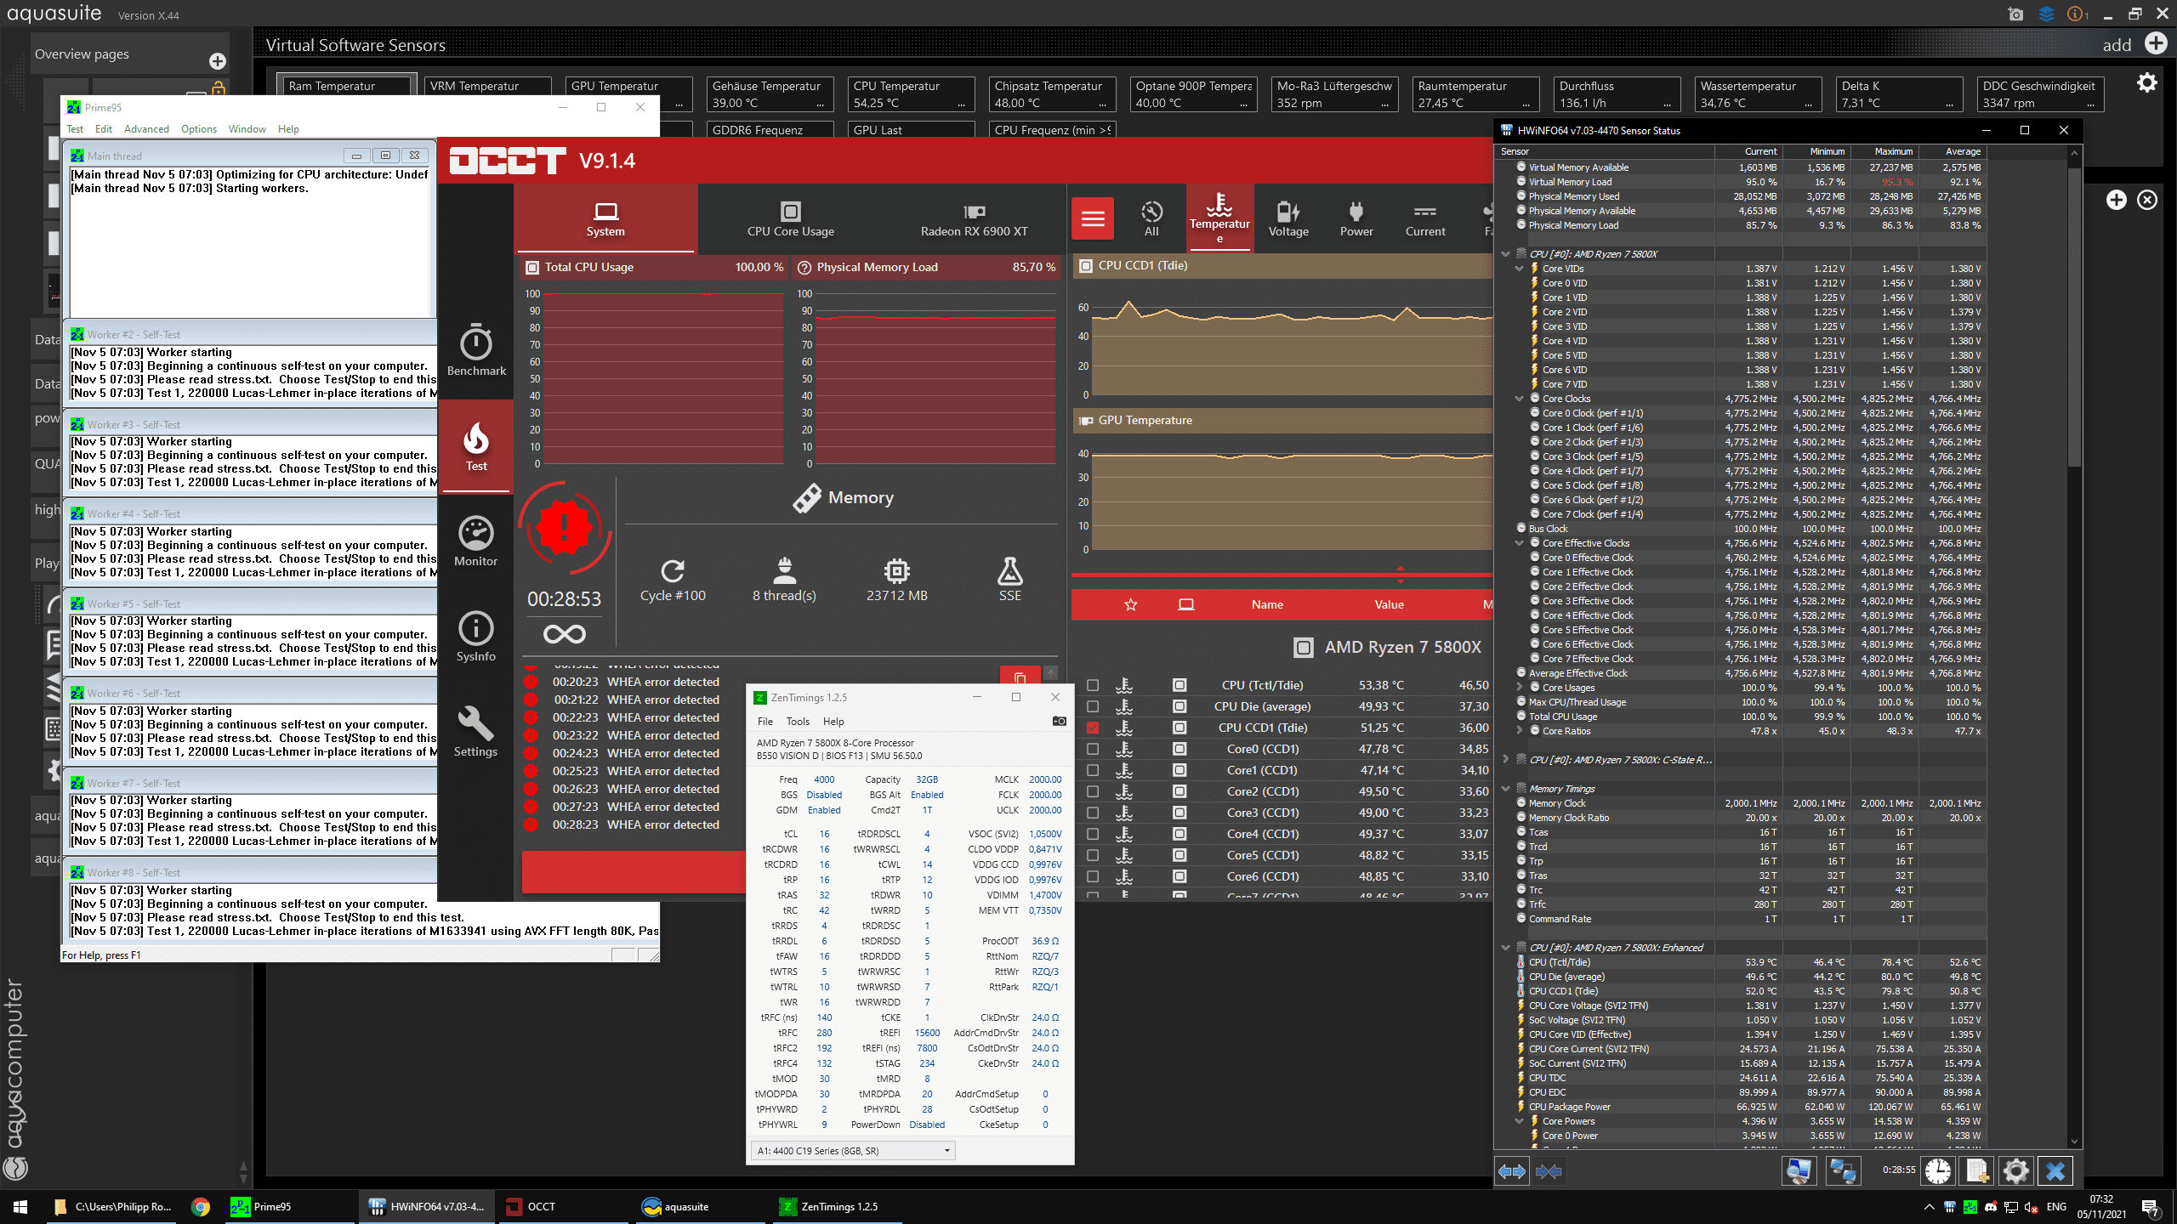Open the OCCT Benchmark section
This screenshot has width=2177, height=1224.
[476, 349]
